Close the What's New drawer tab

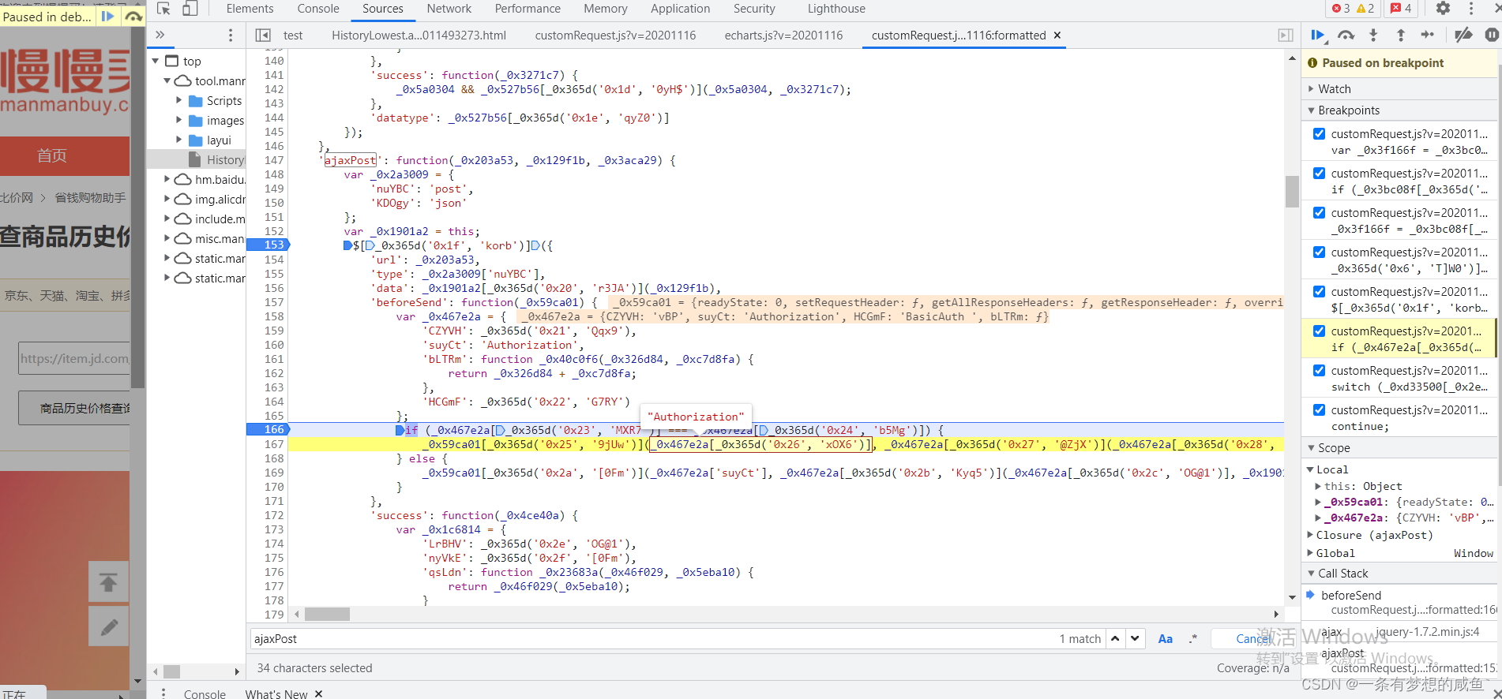[319, 693]
